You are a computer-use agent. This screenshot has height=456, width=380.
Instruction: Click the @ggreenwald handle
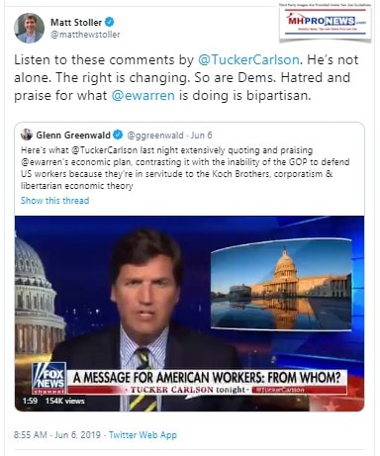(x=155, y=136)
